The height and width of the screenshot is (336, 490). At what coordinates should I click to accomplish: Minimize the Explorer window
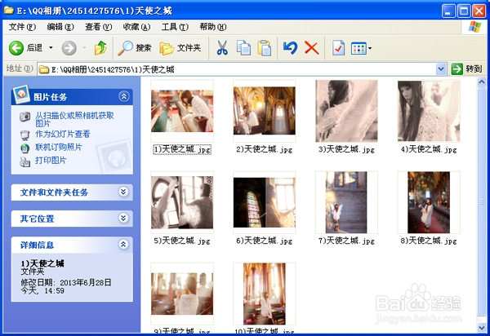[448, 11]
